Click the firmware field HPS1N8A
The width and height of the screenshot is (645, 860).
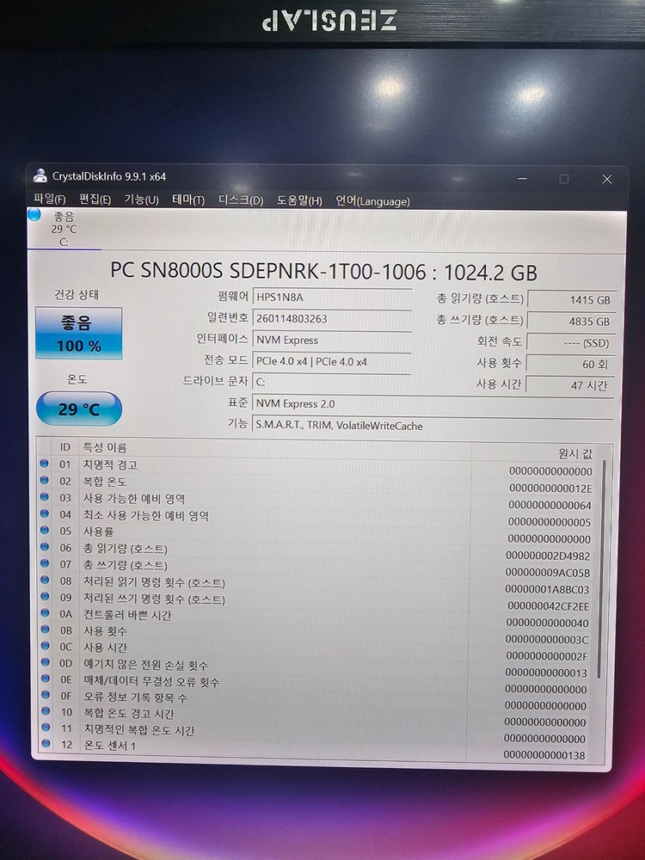tap(332, 298)
